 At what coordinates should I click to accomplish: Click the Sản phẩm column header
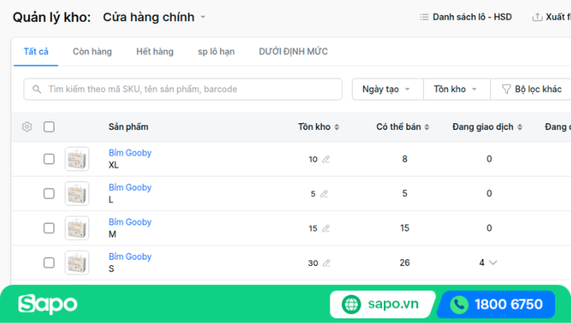(128, 127)
